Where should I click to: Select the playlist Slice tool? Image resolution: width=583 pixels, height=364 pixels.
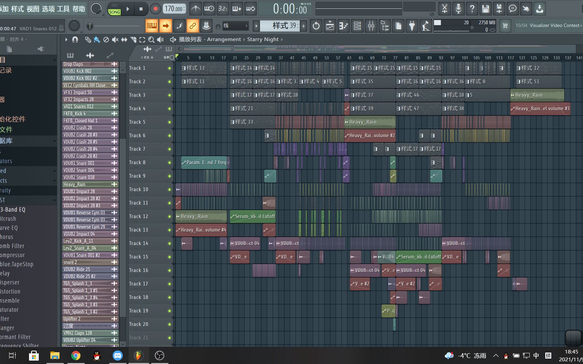[x=133, y=40]
